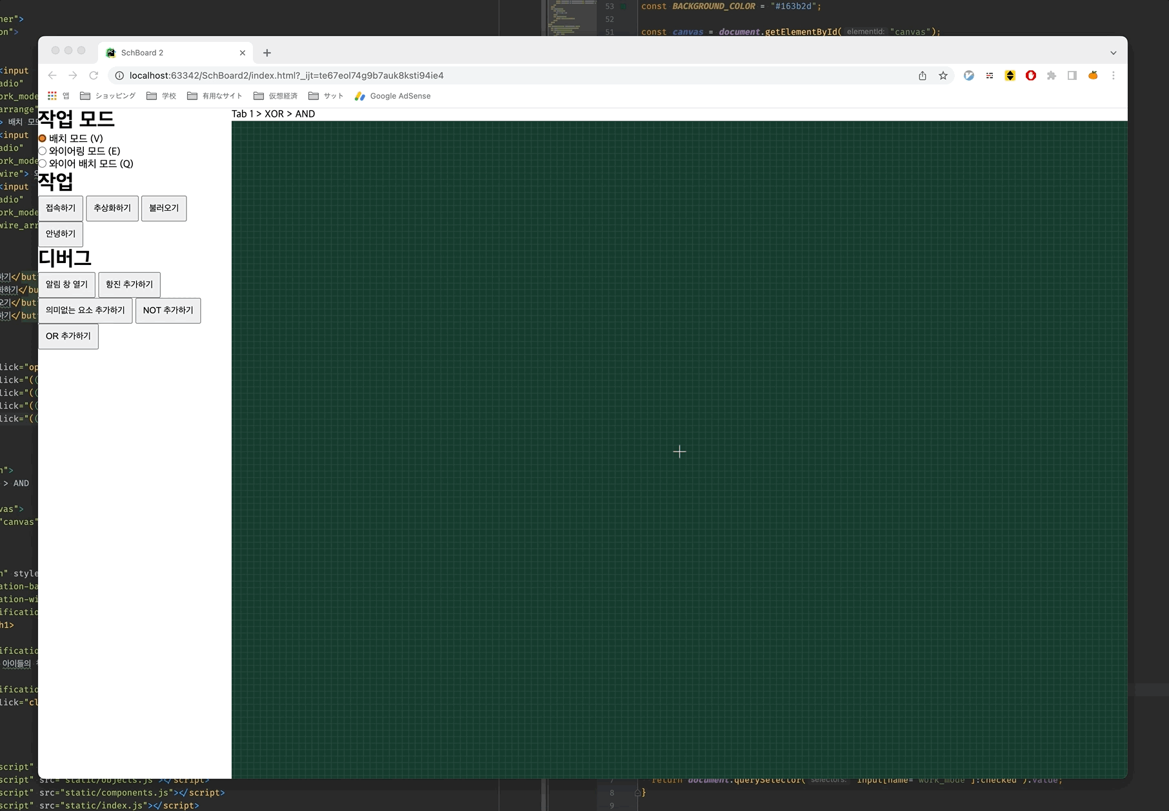Add a NOT gate with NOT 추가하기
Image resolution: width=1169 pixels, height=811 pixels.
168,310
